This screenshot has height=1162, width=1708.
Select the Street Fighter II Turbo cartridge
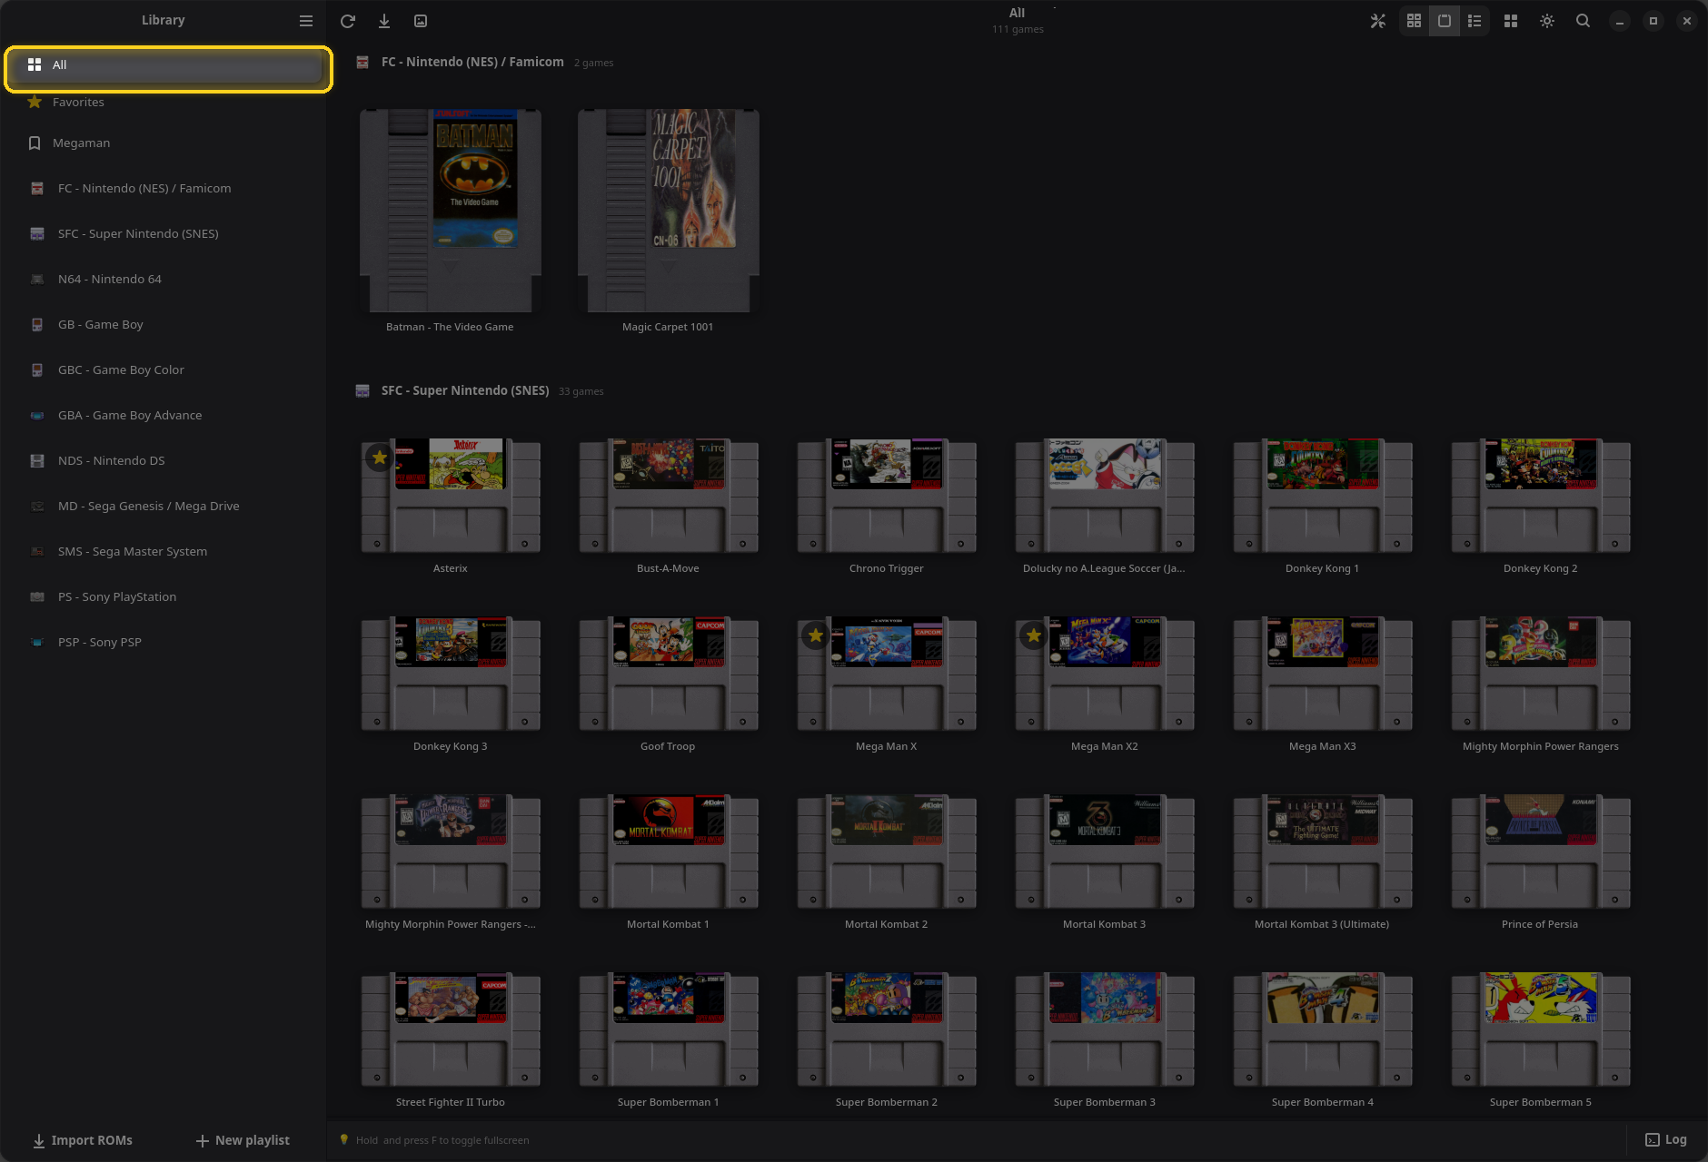coord(451,1029)
